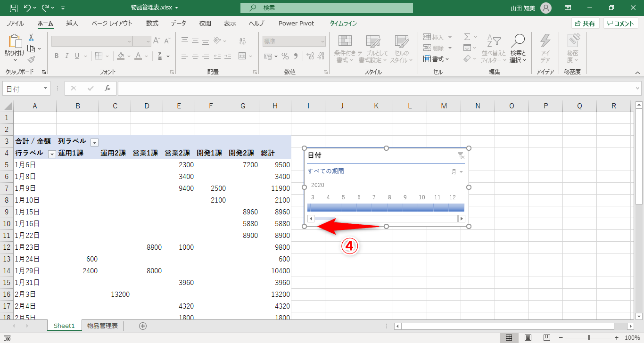
Task: Open cell styles (セルのスタイル)
Action: tap(402, 49)
